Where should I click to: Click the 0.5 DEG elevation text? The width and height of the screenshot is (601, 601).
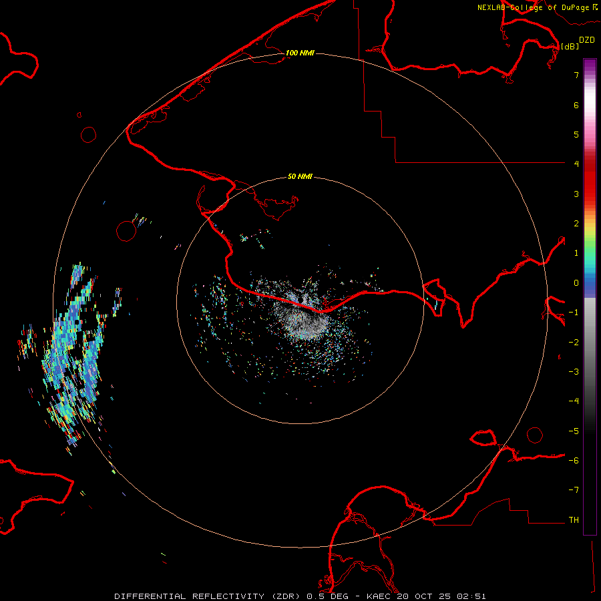327,596
